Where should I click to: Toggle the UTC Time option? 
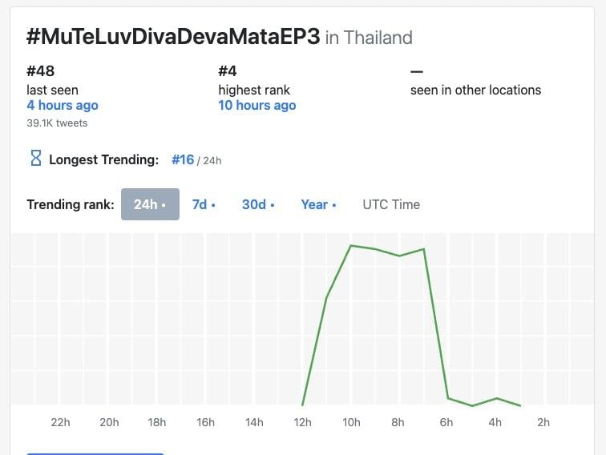[x=391, y=204]
